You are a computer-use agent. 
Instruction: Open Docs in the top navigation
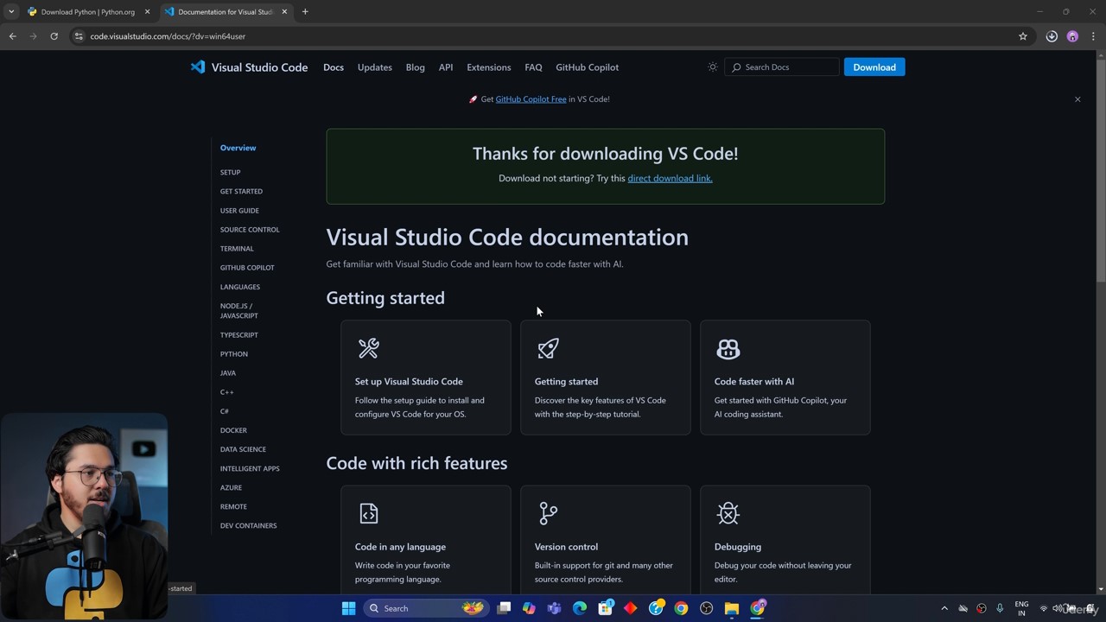point(334,67)
